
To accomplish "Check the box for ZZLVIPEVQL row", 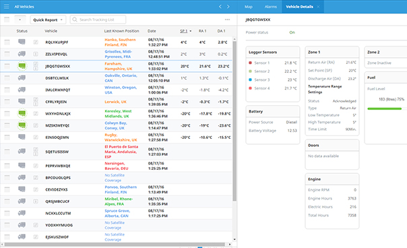I will [x=7, y=54].
